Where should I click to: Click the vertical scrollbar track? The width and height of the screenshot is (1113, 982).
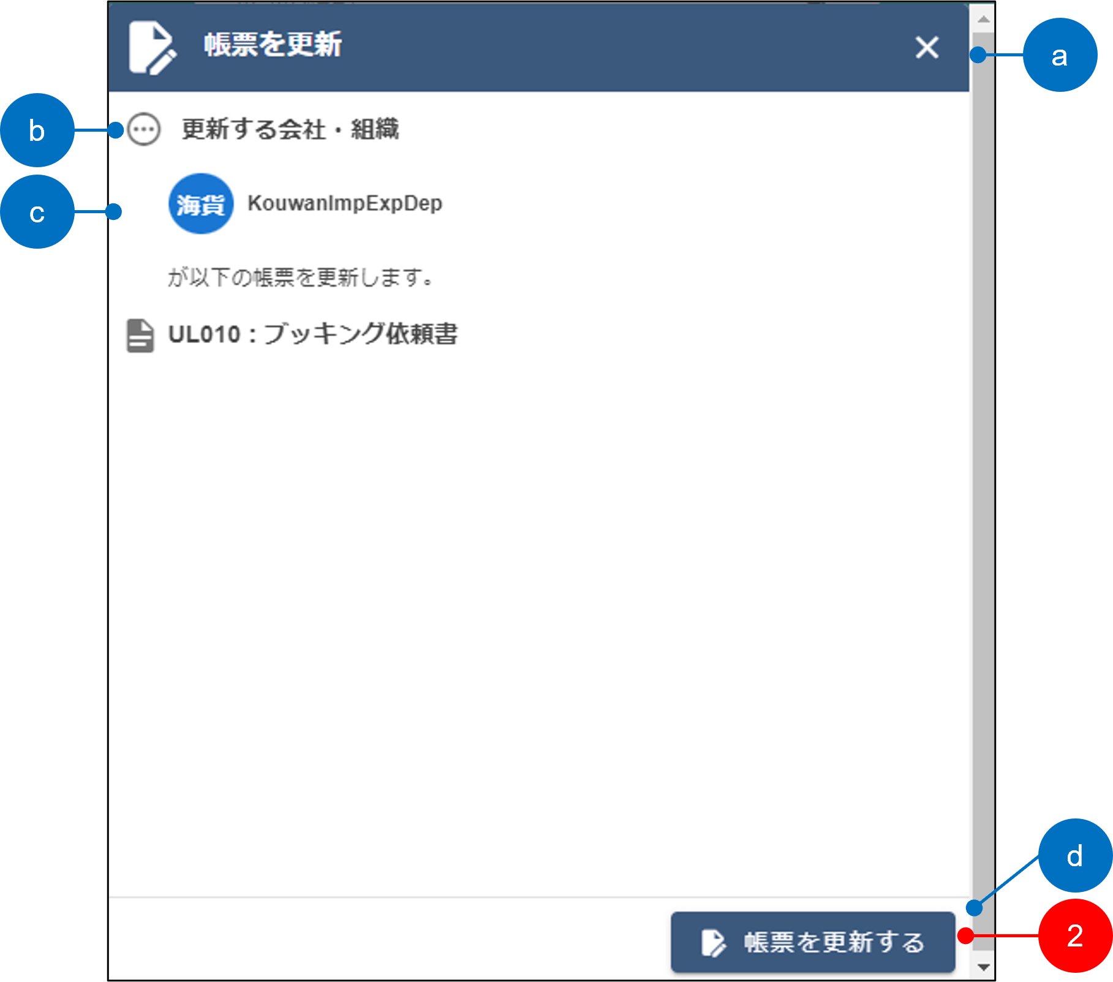983,490
